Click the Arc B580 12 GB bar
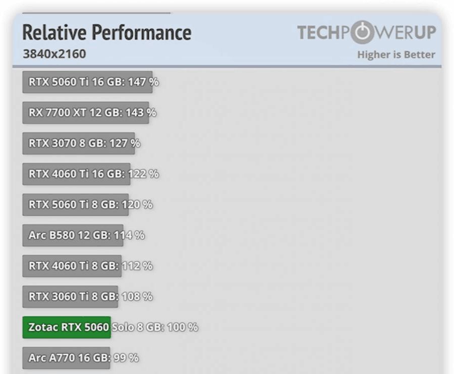The image size is (454, 374). click(73, 235)
